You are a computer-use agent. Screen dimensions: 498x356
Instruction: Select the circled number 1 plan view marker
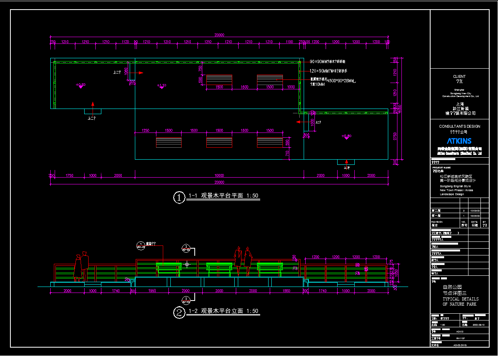pos(179,197)
